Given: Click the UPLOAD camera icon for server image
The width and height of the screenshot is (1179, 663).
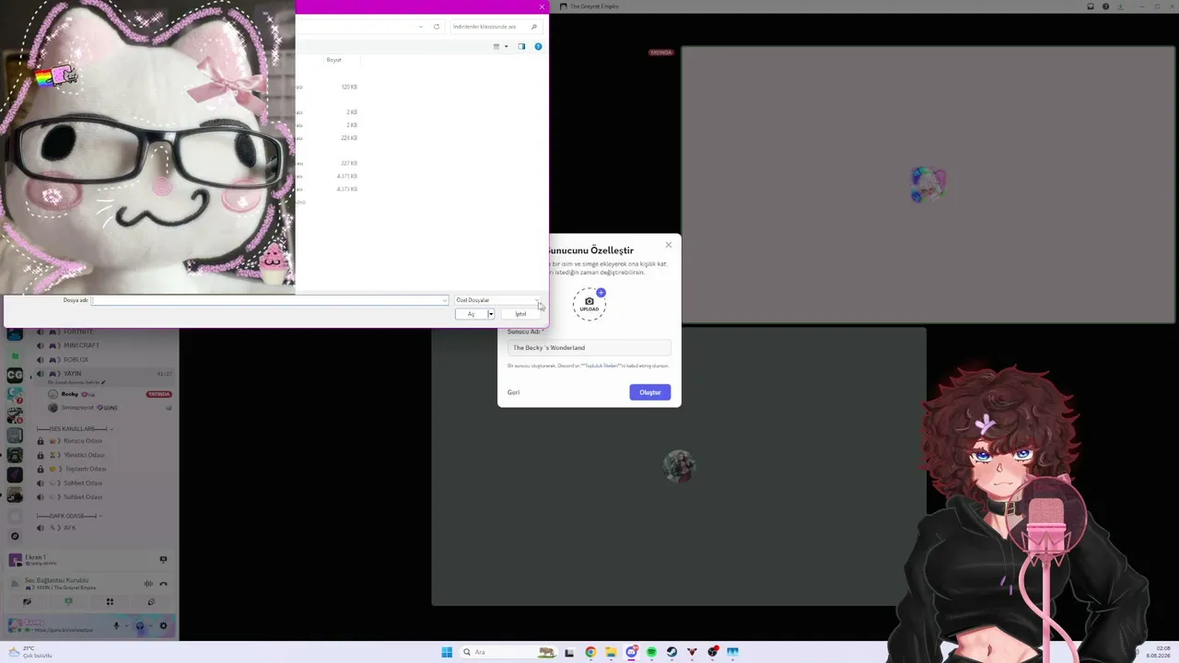Looking at the screenshot, I should (589, 303).
